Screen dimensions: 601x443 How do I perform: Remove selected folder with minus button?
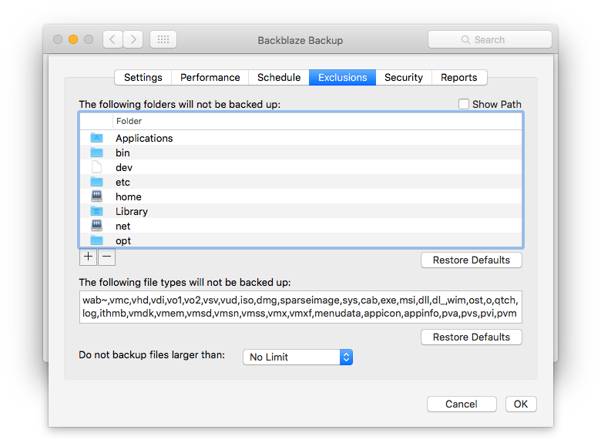(106, 257)
